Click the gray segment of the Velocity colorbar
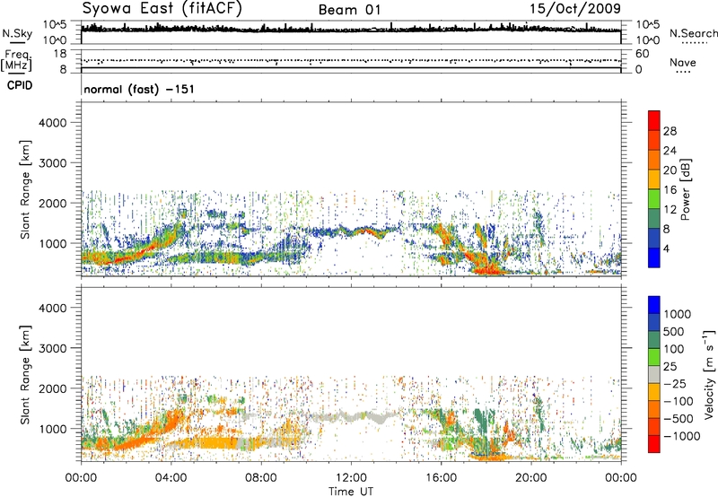718x497 pixels. click(x=654, y=374)
